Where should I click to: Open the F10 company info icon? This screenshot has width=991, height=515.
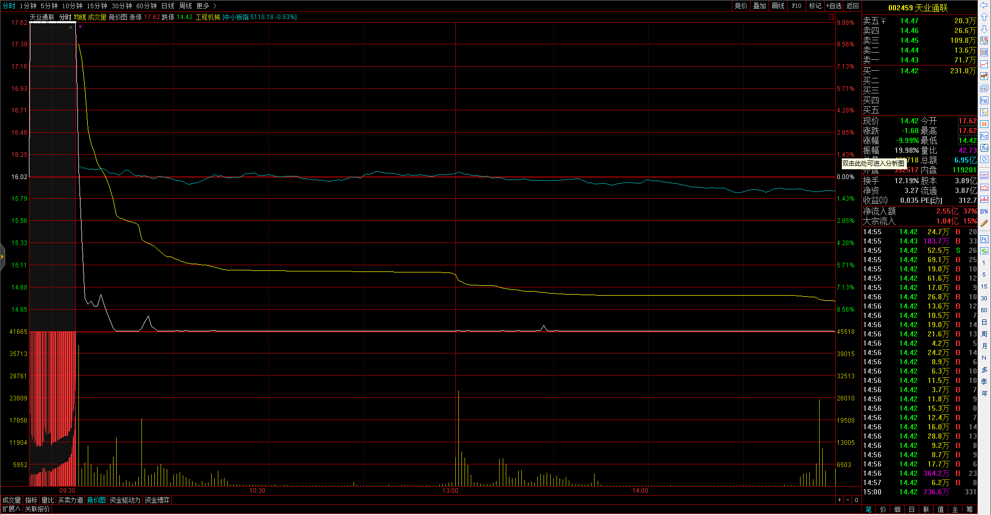point(984,101)
